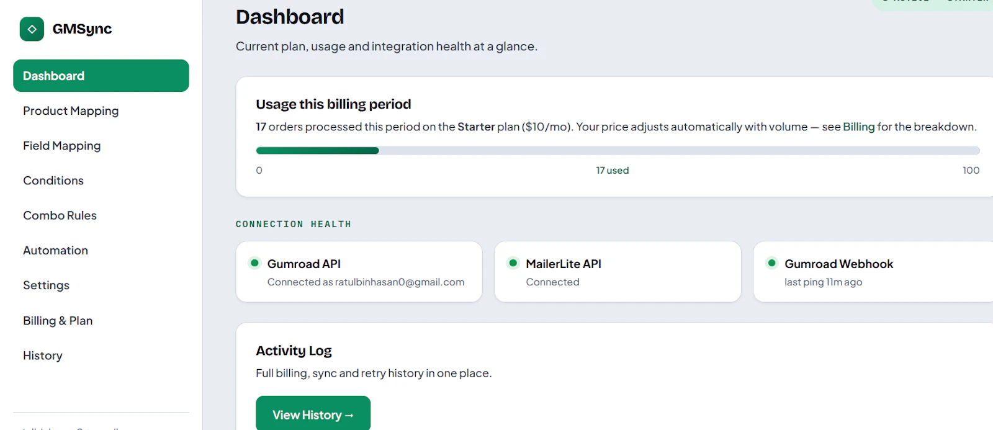Click the GMSync brand name
The width and height of the screenshot is (993, 430).
[x=82, y=29]
